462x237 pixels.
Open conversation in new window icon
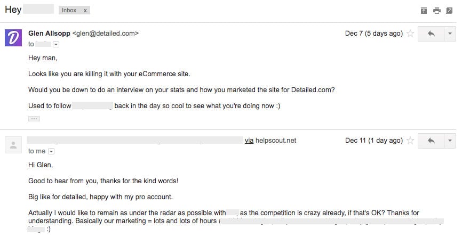(x=449, y=11)
